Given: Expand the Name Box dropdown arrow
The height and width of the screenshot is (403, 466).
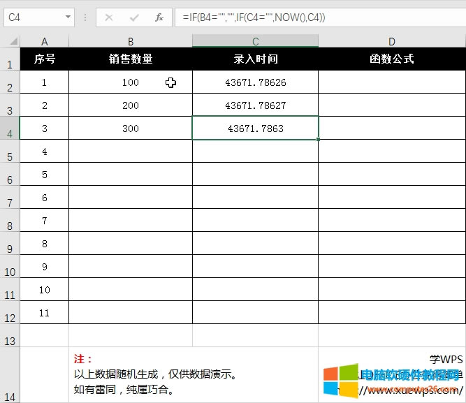Looking at the screenshot, I should [68, 17].
